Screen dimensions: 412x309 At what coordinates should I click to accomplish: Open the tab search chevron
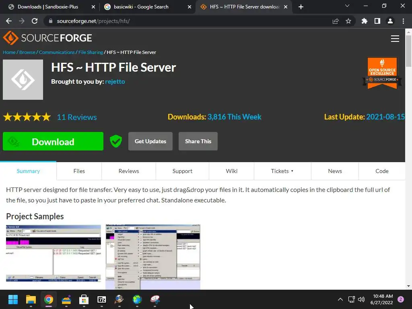point(347,6)
